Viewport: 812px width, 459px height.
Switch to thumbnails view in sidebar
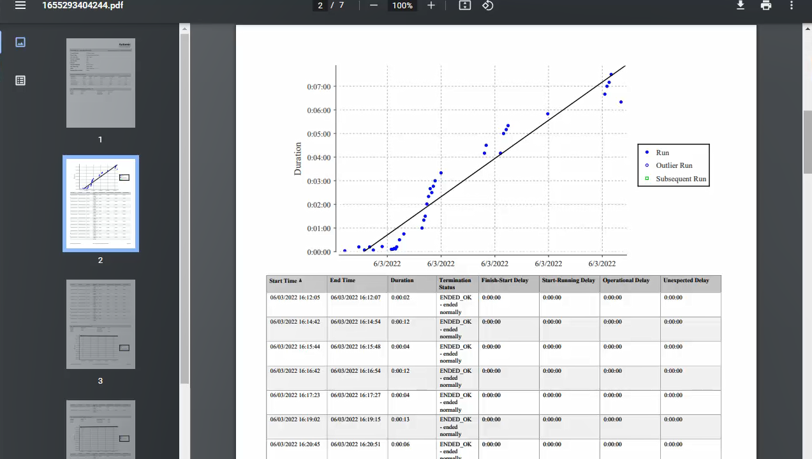(20, 42)
